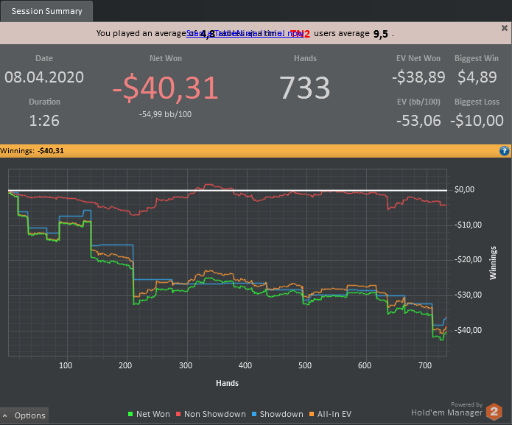Toggle the Non Showdown legend swatch

click(x=178, y=414)
